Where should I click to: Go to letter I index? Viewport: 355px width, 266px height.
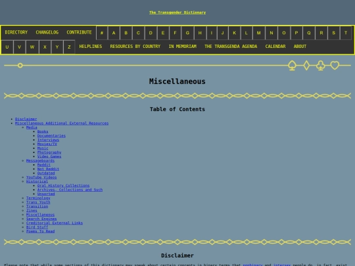pyautogui.click(x=212, y=33)
